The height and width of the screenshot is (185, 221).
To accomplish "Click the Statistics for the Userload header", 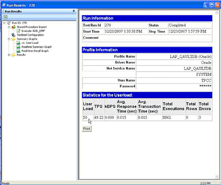I will point(147,95).
